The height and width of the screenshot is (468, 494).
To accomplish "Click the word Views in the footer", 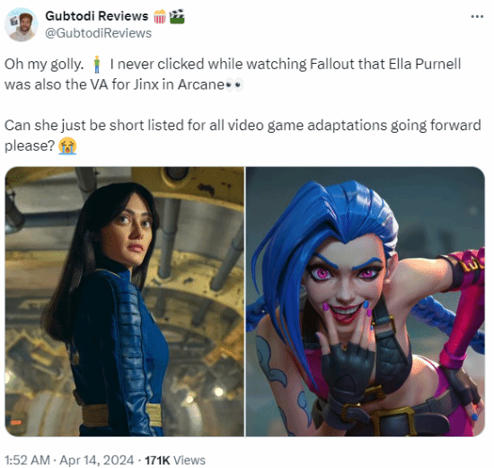I will point(190,460).
